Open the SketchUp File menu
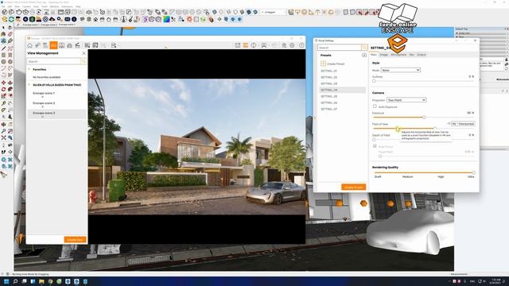Image resolution: width=509 pixels, height=286 pixels. (2, 6)
